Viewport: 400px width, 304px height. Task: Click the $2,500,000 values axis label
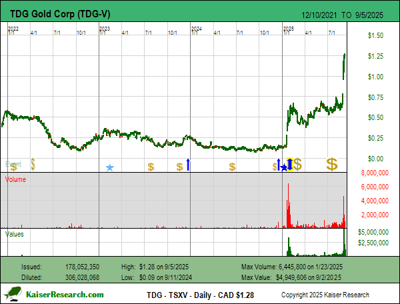point(373,243)
